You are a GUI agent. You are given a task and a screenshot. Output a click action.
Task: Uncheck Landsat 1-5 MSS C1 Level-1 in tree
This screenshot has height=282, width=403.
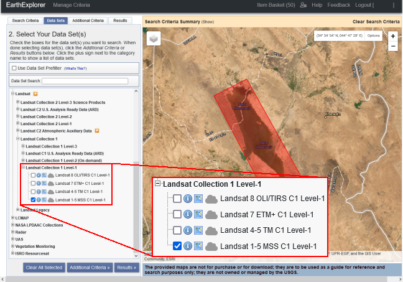pos(33,200)
